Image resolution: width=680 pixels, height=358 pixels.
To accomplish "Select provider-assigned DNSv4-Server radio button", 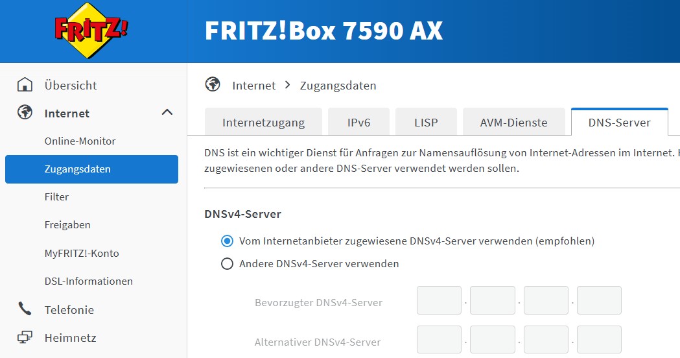I will point(228,241).
